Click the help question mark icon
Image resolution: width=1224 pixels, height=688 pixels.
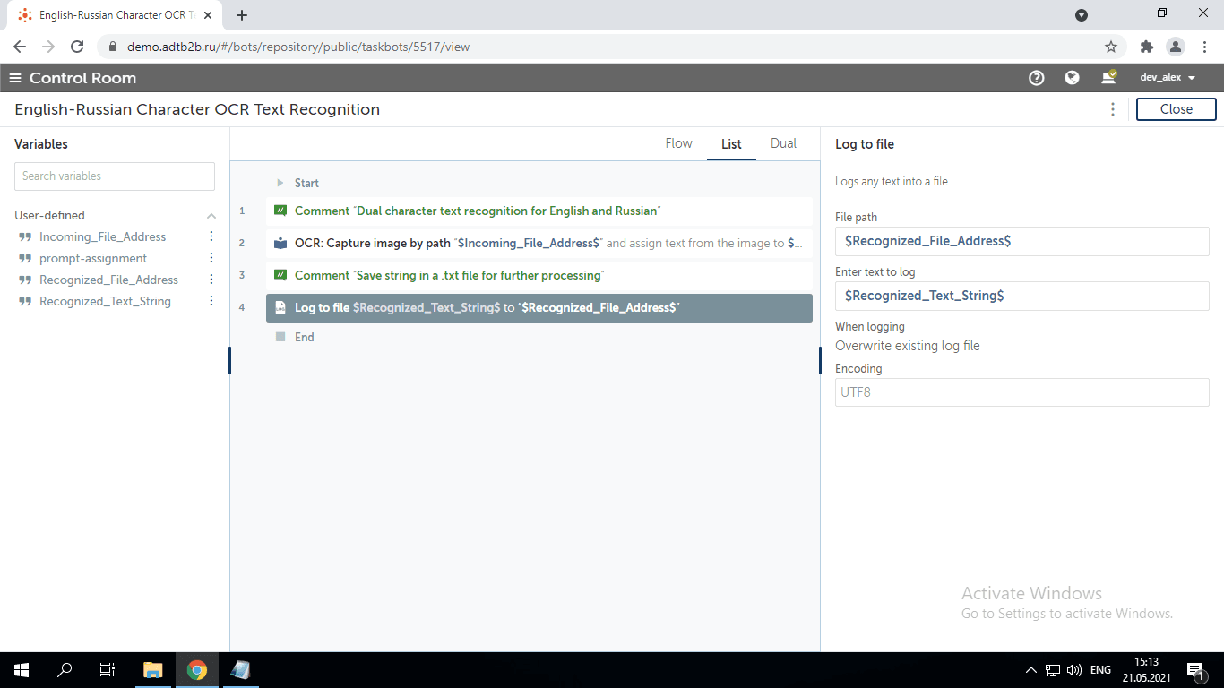tap(1037, 78)
